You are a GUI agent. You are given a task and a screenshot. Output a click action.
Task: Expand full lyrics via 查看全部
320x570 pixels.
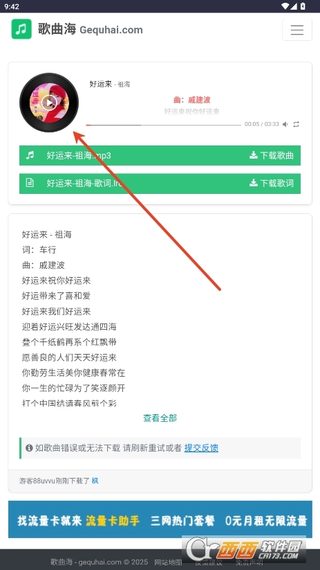coord(160,418)
